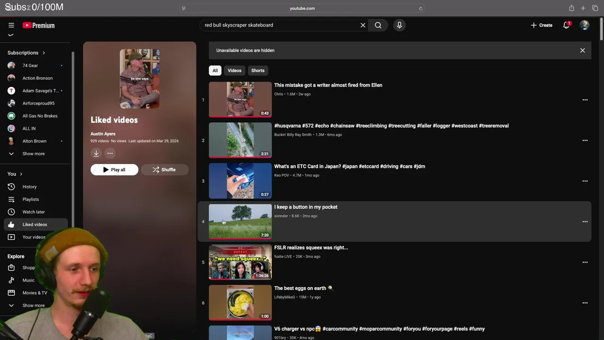604x340 pixels.
Task: Start voice search with microphone
Action: pos(399,25)
